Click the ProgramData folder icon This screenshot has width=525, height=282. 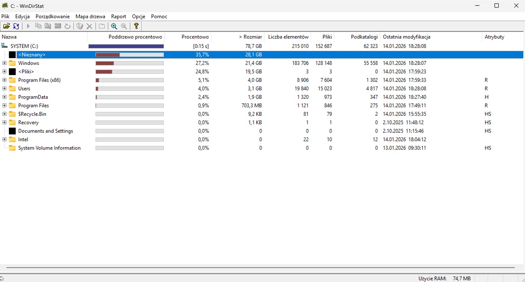pyautogui.click(x=12, y=97)
